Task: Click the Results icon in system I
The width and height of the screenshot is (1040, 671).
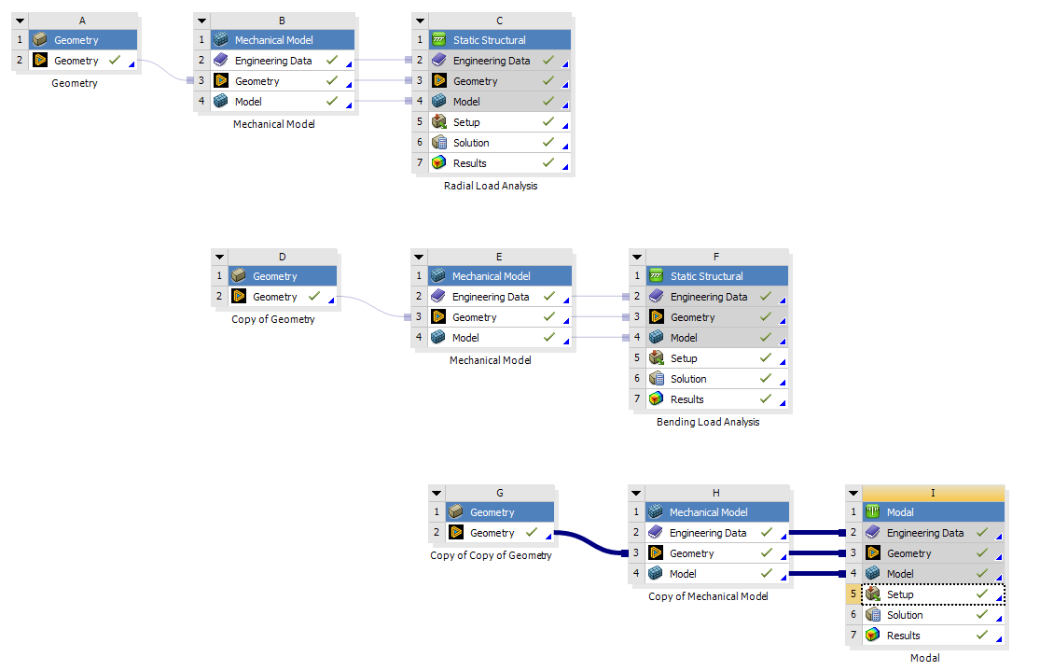Action: tap(873, 636)
